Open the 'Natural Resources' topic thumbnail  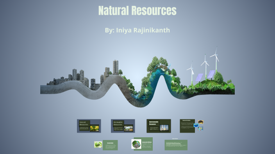[x=89, y=126]
